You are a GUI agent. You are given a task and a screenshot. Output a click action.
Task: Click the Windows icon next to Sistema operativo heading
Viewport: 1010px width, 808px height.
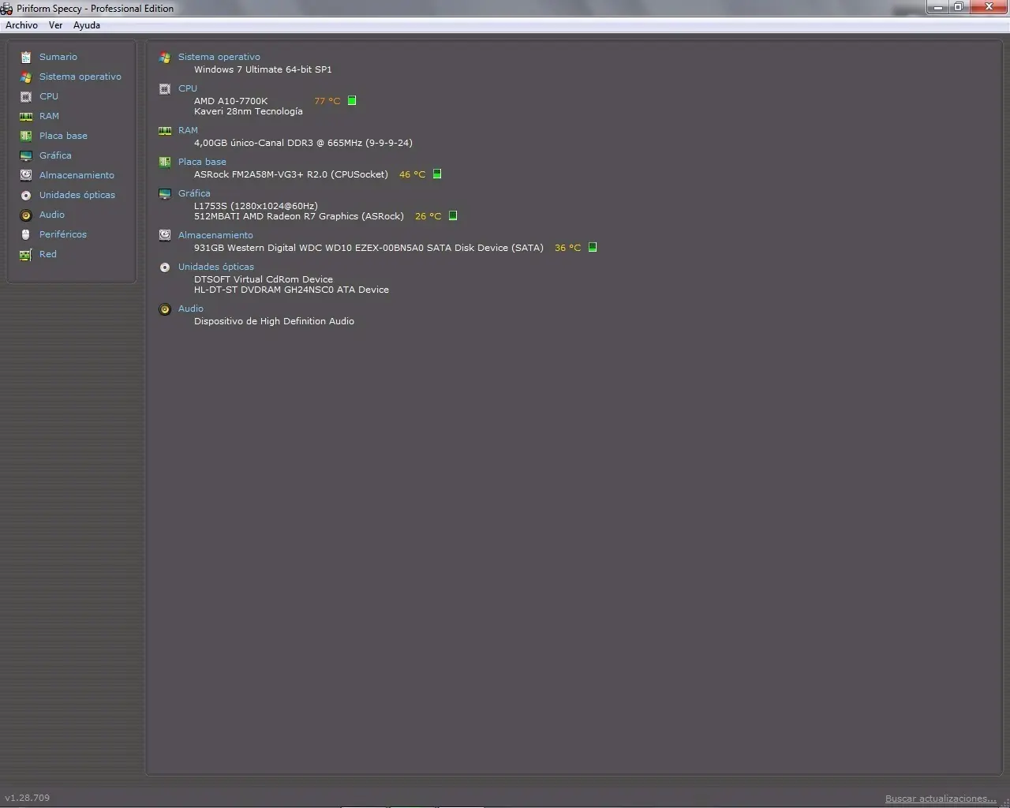tap(165, 57)
